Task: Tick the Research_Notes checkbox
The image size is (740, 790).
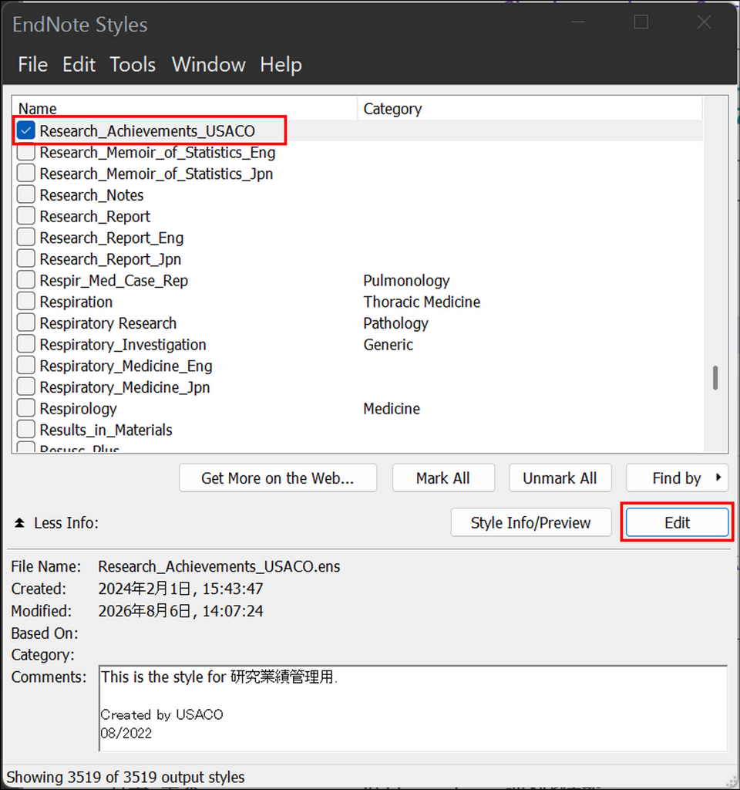Action: (x=25, y=194)
